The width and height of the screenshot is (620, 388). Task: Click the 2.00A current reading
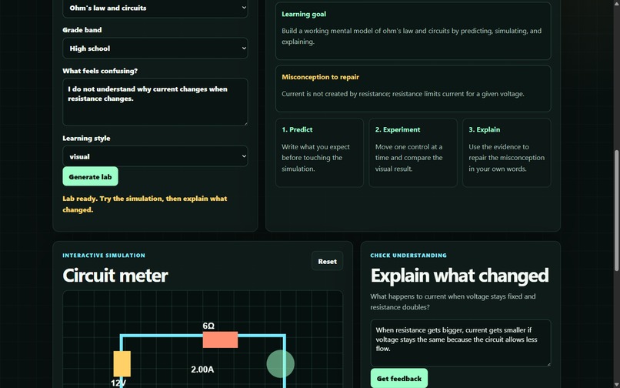pos(202,370)
